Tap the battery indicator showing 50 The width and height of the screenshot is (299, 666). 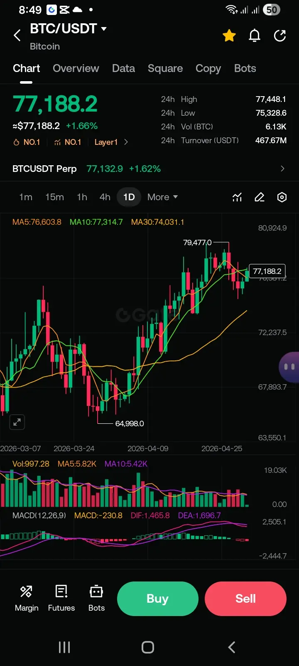point(272,10)
